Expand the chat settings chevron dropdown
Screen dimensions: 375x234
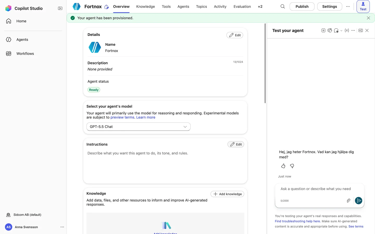(341, 31)
